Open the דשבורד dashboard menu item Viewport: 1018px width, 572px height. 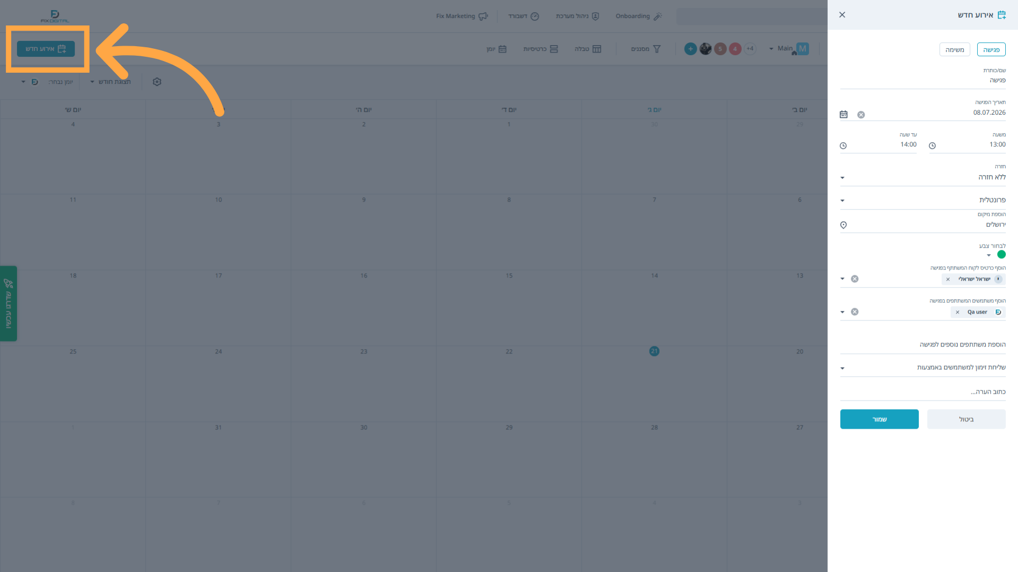pos(523,16)
